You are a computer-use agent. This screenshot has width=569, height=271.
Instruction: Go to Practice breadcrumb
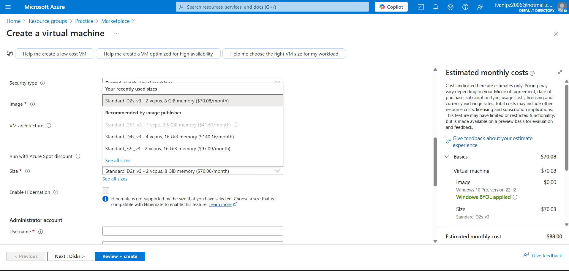(84, 21)
